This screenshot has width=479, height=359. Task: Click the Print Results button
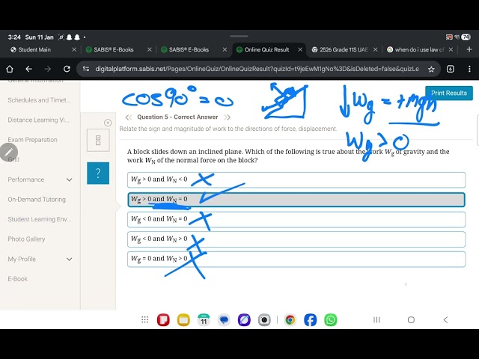[x=448, y=93]
